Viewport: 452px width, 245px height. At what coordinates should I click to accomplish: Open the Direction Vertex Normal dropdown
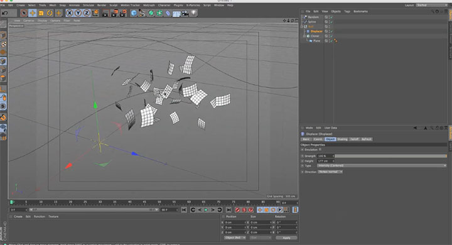[330, 171]
